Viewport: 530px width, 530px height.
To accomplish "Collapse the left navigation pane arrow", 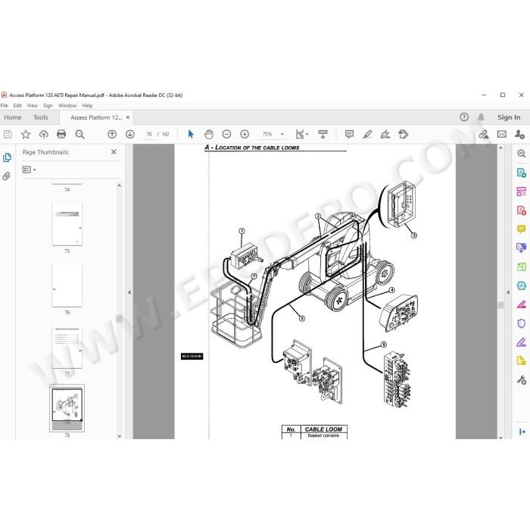I will point(129,292).
